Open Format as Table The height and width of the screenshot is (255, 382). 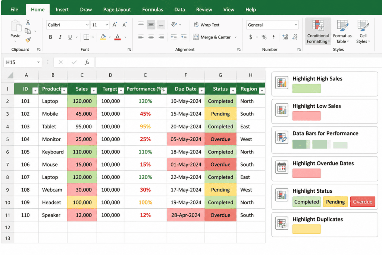click(342, 31)
